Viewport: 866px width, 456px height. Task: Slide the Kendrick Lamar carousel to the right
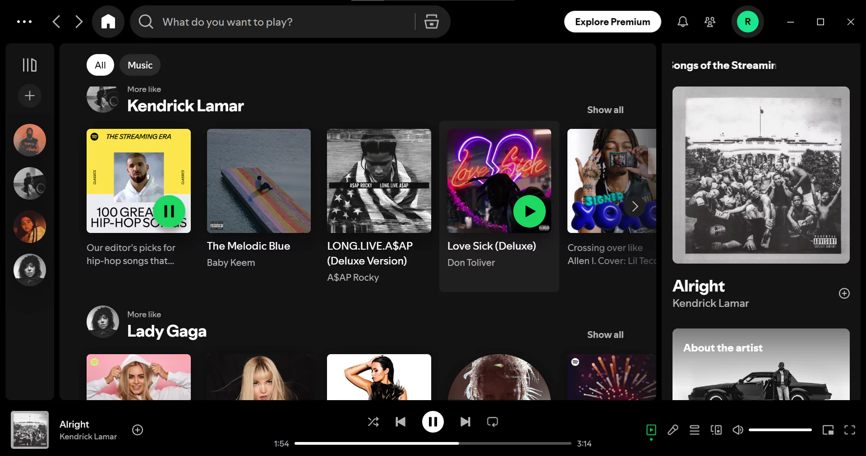pyautogui.click(x=635, y=206)
